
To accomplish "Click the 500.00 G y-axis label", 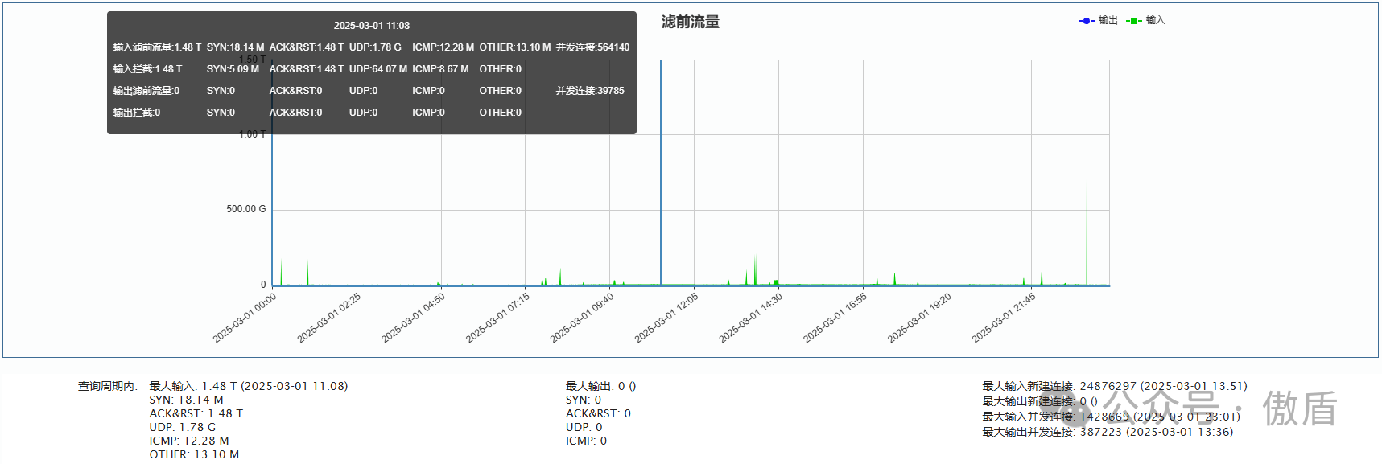I will [245, 209].
